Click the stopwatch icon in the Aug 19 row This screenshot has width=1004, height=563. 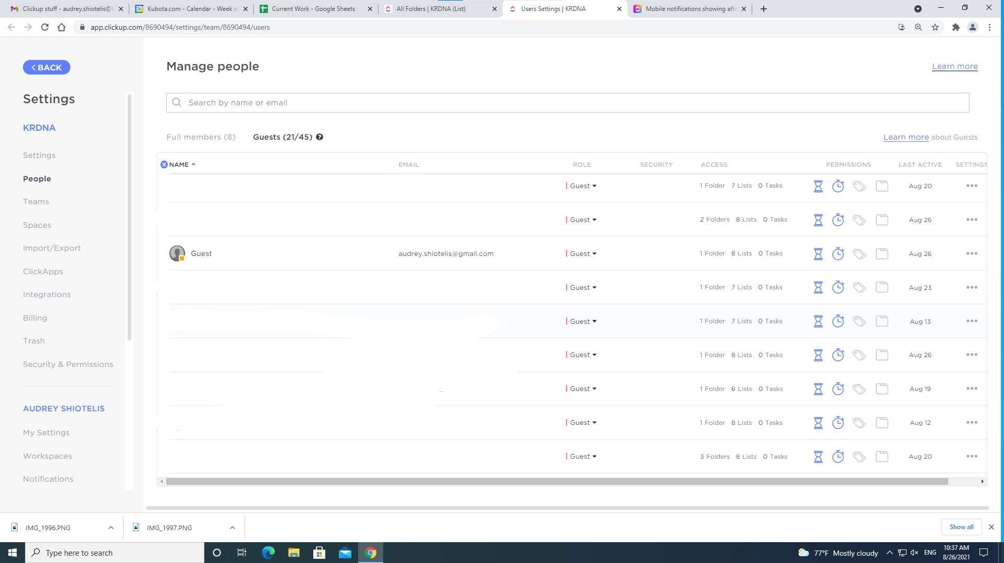tap(838, 389)
